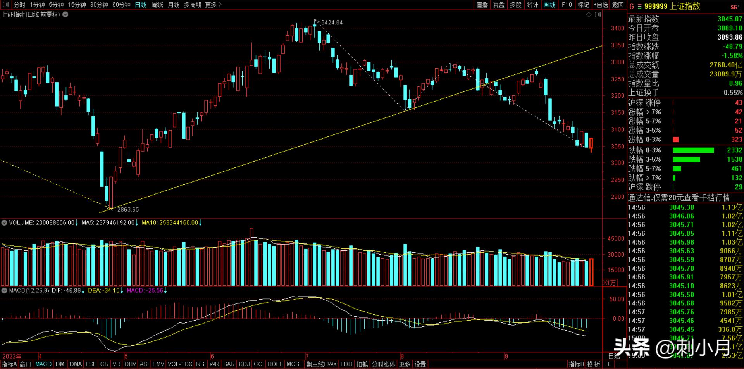The width and height of the screenshot is (744, 369).
Task: Click the red G icon beside stock code
Action: tap(632, 7)
